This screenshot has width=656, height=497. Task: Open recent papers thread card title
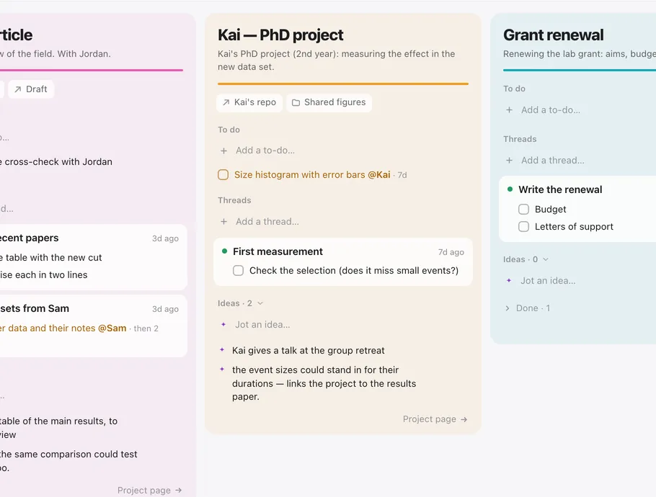pyautogui.click(x=30, y=238)
